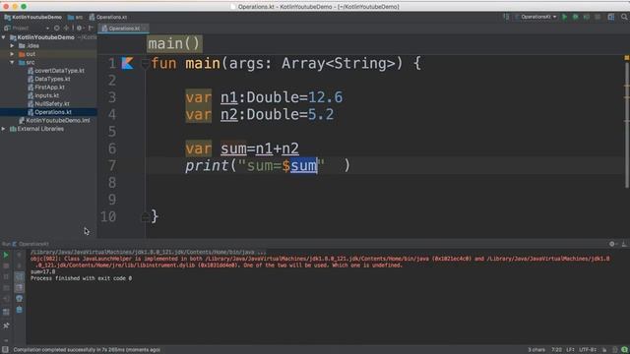Open the Run panel settings gear
The image size is (630, 354).
[x=612, y=244]
